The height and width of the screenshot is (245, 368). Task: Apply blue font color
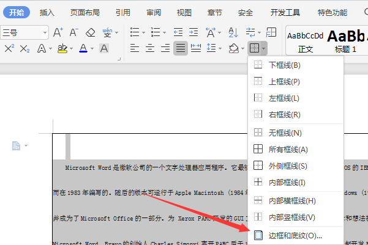tap(83, 48)
